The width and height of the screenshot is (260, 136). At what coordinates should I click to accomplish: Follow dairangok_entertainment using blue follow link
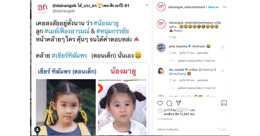point(213,7)
